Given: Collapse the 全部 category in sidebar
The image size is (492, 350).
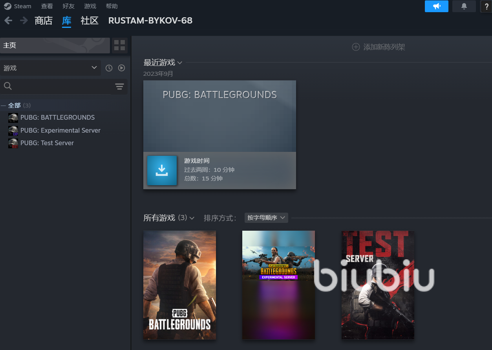Looking at the screenshot, I should click(4, 105).
